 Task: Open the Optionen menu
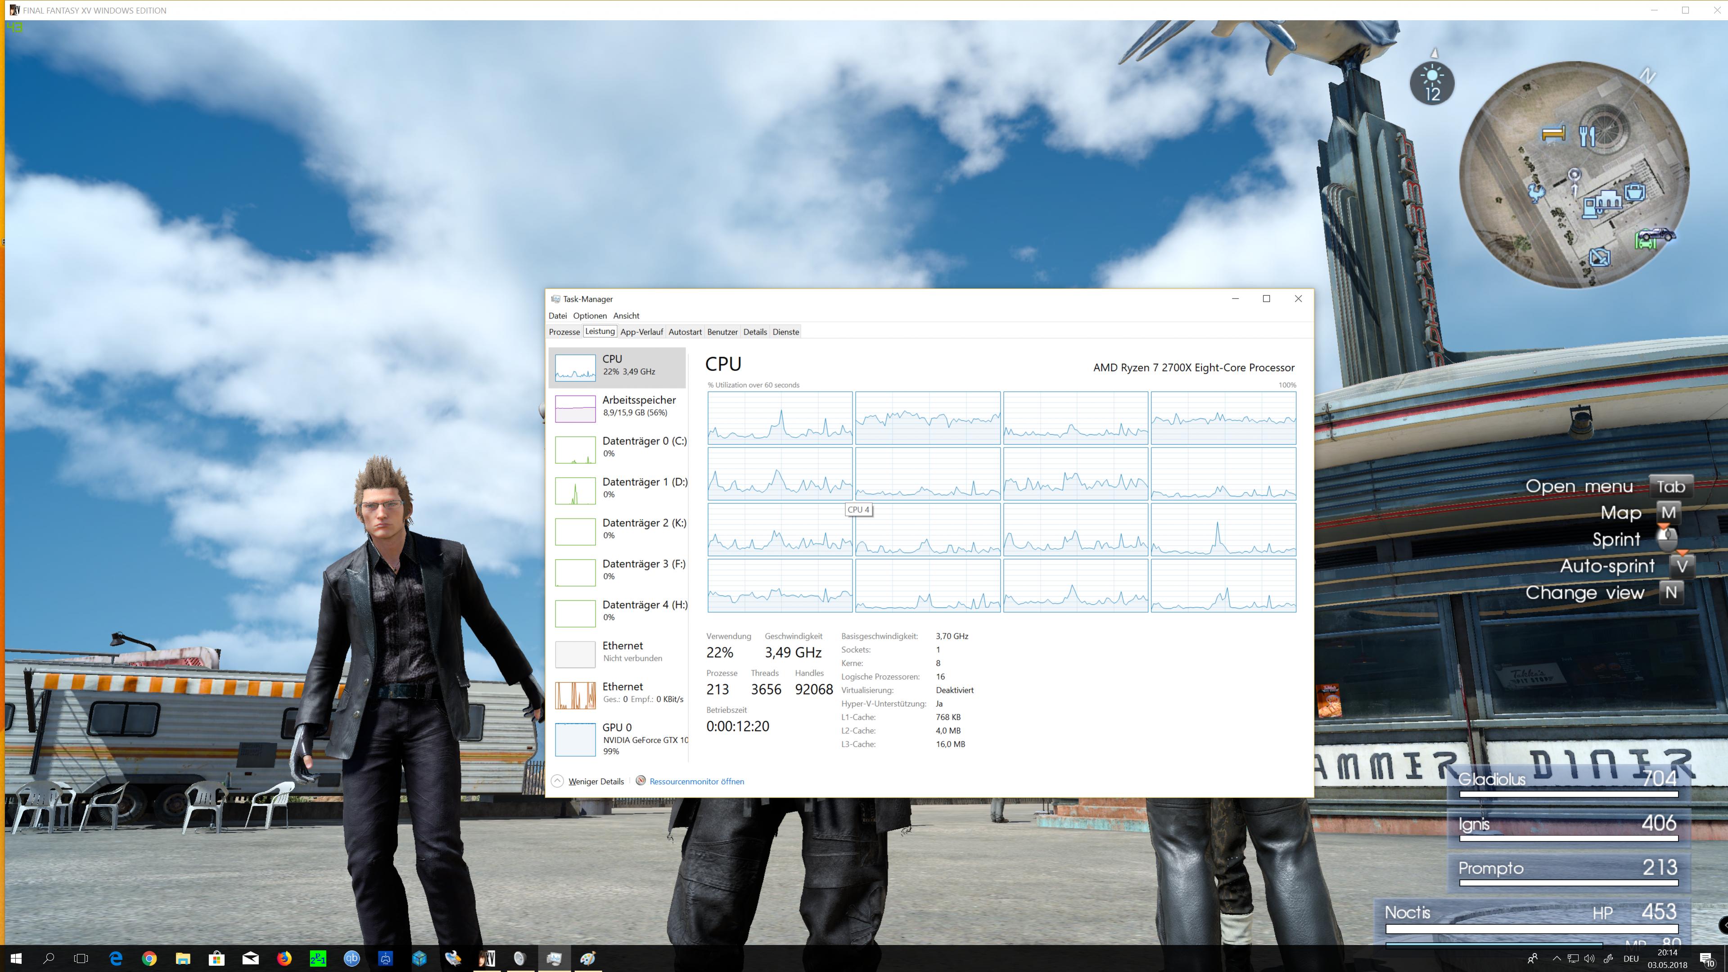pyautogui.click(x=590, y=316)
